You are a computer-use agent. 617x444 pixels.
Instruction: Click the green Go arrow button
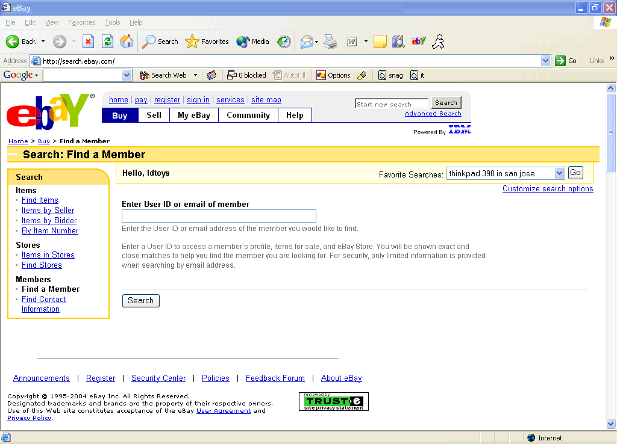click(x=560, y=61)
